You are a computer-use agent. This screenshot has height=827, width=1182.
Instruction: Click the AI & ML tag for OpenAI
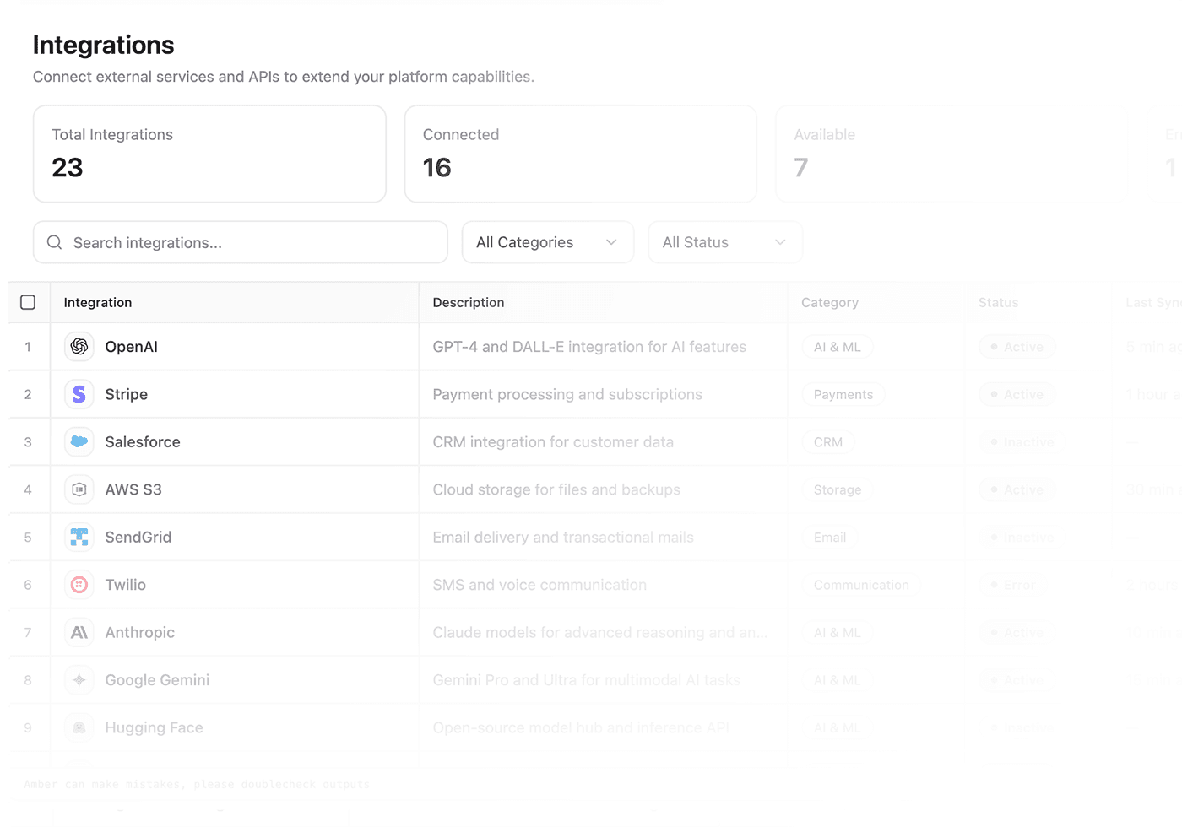click(838, 347)
